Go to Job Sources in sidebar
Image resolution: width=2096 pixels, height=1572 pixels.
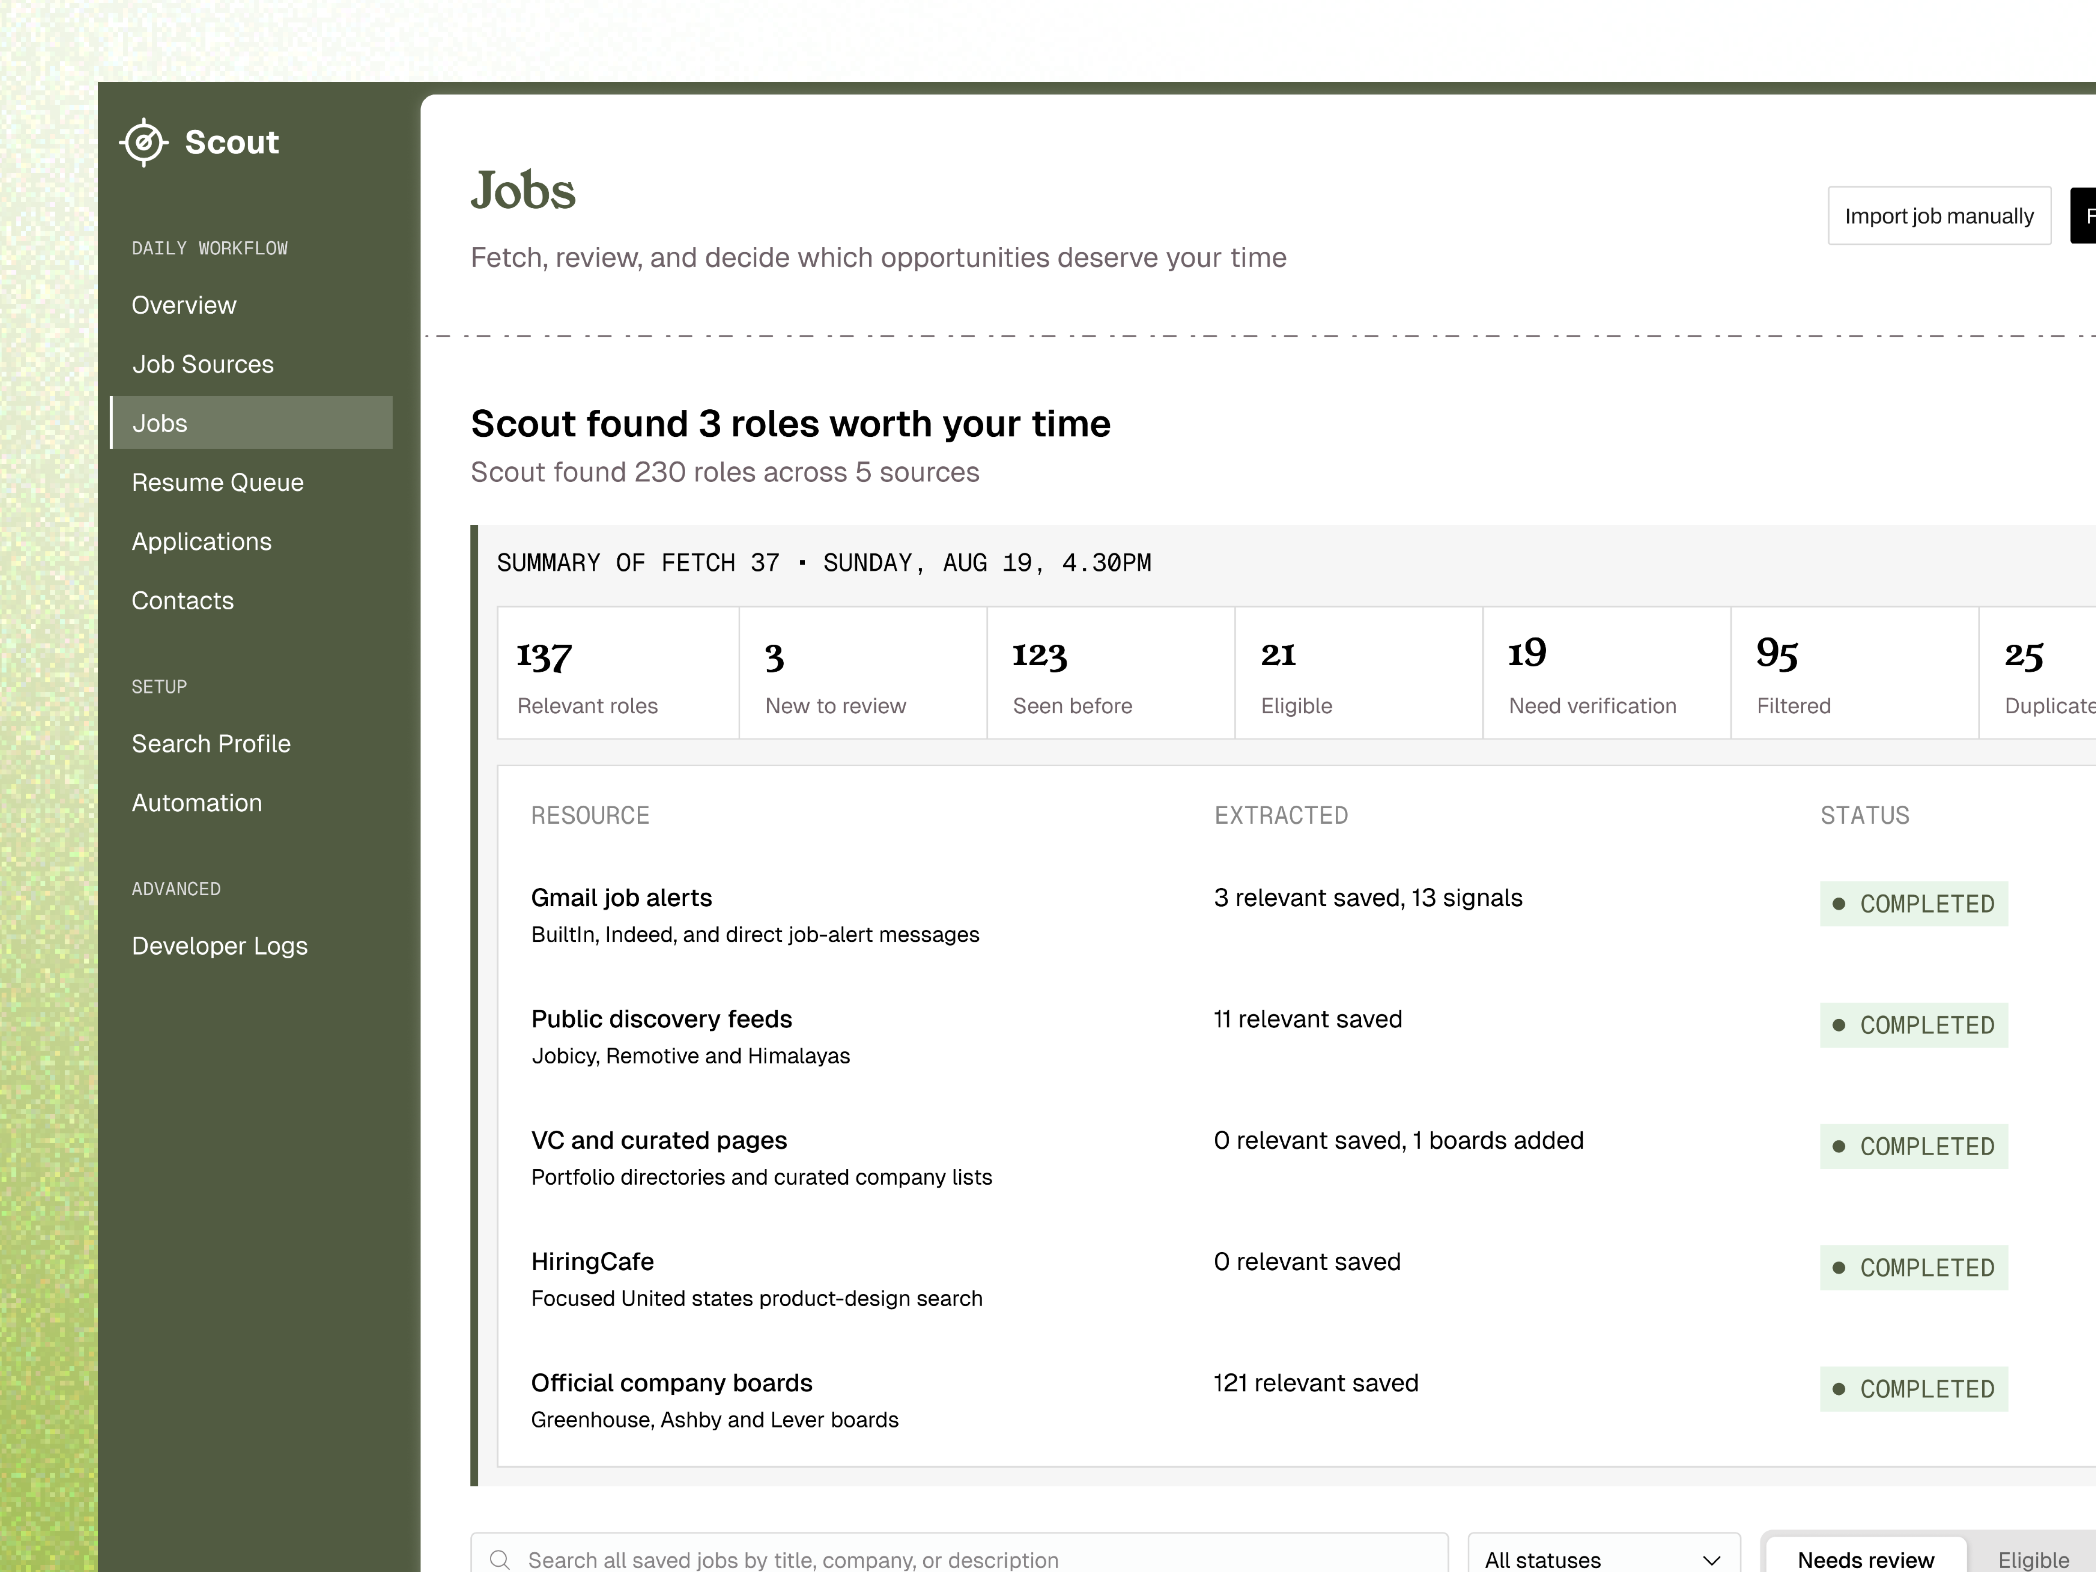(x=203, y=364)
